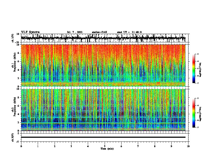Click the "station=GAK" header label
This screenshot has height=164, width=212.
click(100, 32)
